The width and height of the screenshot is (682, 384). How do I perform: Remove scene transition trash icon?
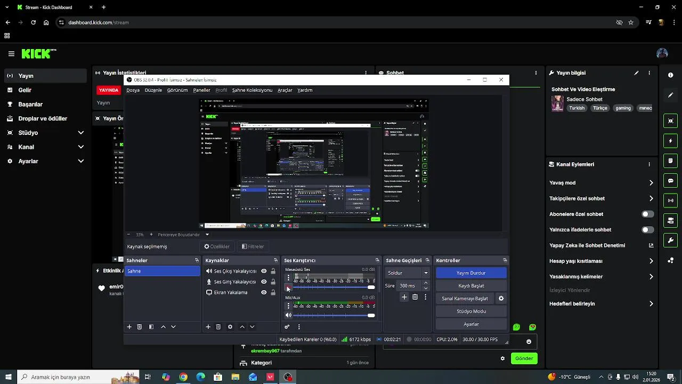coord(415,297)
